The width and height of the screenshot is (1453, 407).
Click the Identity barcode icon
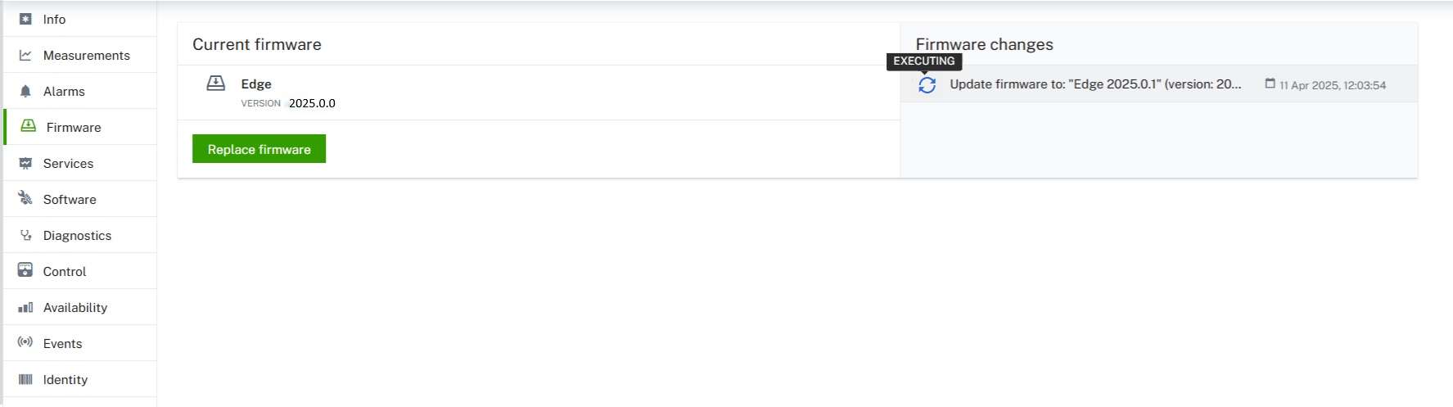tap(25, 379)
